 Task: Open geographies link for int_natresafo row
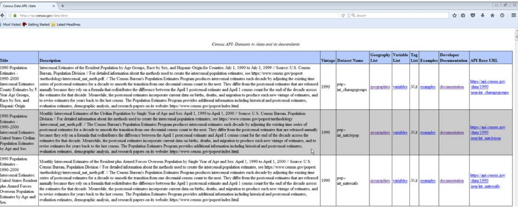pyautogui.click(x=380, y=181)
